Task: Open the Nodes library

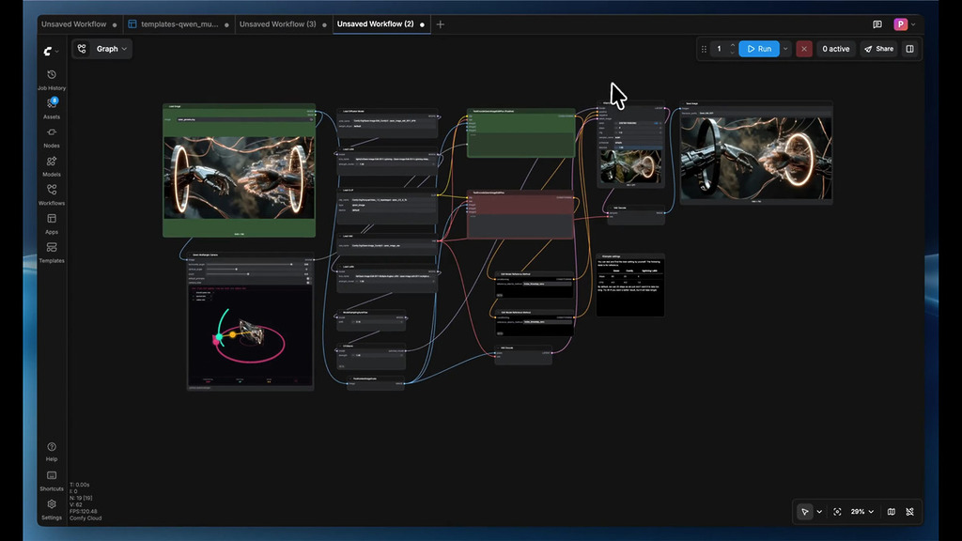Action: pyautogui.click(x=52, y=137)
